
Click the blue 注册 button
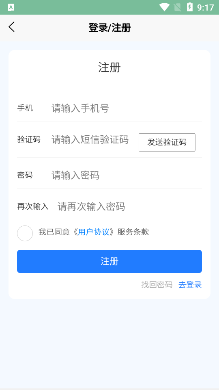[x=109, y=261]
